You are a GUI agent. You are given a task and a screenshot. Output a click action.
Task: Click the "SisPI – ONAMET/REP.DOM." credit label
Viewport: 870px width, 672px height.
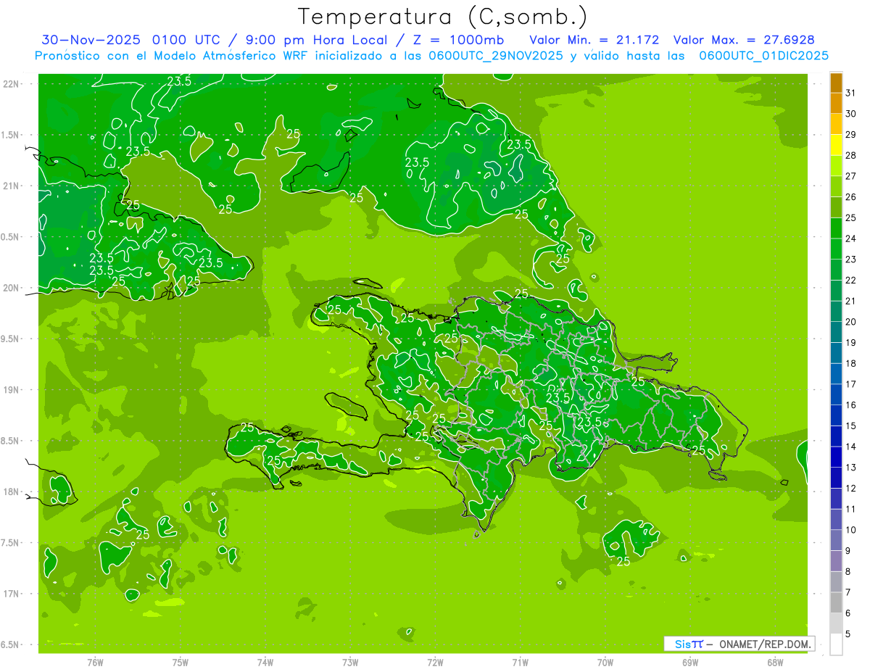(x=739, y=644)
